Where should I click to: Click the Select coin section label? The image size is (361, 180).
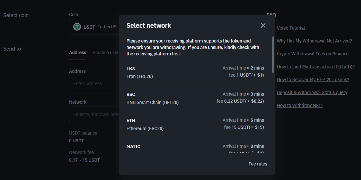[16, 15]
